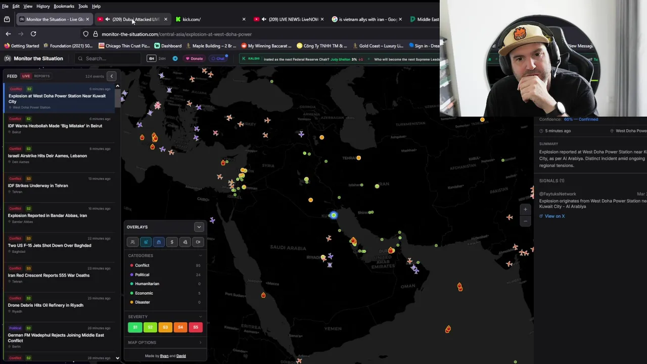This screenshot has width=647, height=364.
Task: Click the browser address bar URL
Action: click(176, 34)
